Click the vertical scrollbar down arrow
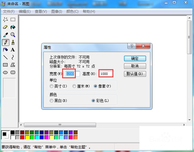 pyautogui.click(x=189, y=120)
